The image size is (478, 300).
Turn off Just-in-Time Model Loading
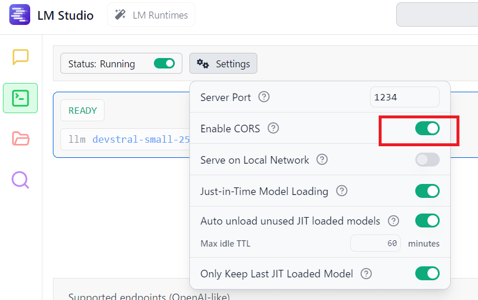click(x=427, y=191)
